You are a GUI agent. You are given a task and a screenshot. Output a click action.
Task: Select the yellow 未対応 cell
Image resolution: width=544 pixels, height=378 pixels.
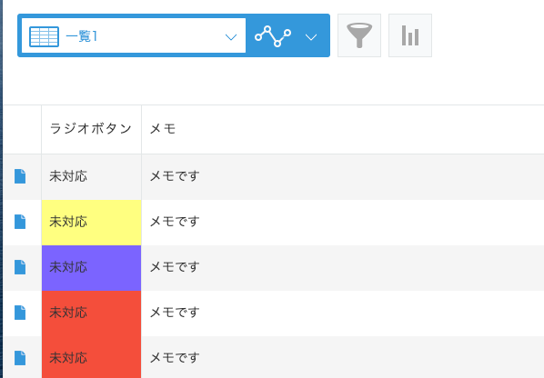pyautogui.click(x=92, y=223)
